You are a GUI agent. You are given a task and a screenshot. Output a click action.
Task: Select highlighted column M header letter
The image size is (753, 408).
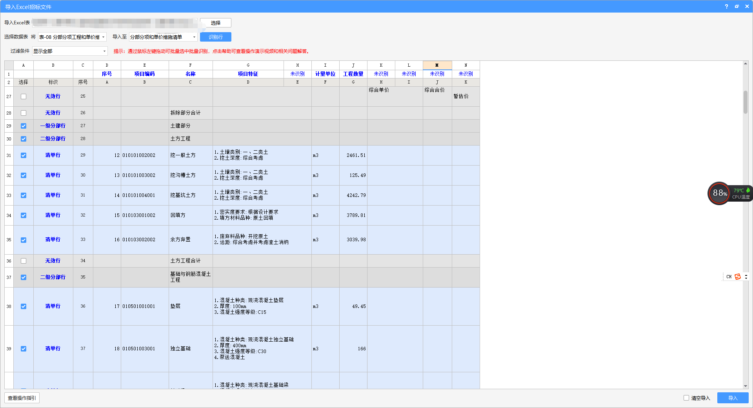point(437,65)
